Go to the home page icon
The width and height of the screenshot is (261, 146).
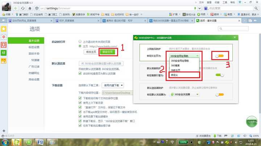click(x=30, y=8)
